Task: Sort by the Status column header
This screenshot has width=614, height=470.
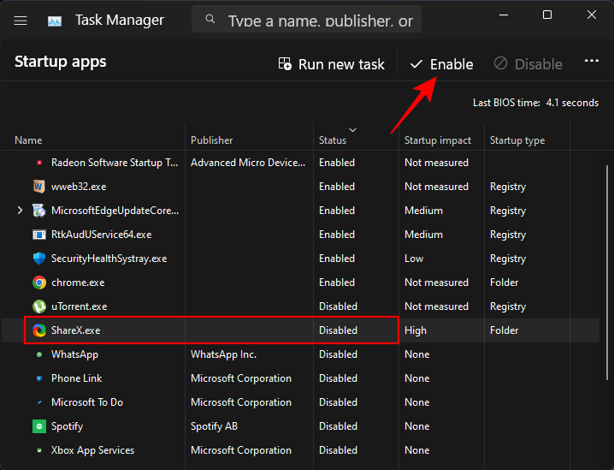Action: [333, 140]
